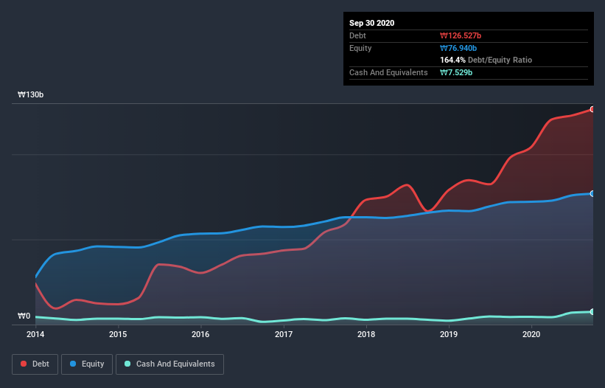605x388 pixels.
Task: Toggle the Cash And Equivalents legend button
Action: (x=169, y=364)
